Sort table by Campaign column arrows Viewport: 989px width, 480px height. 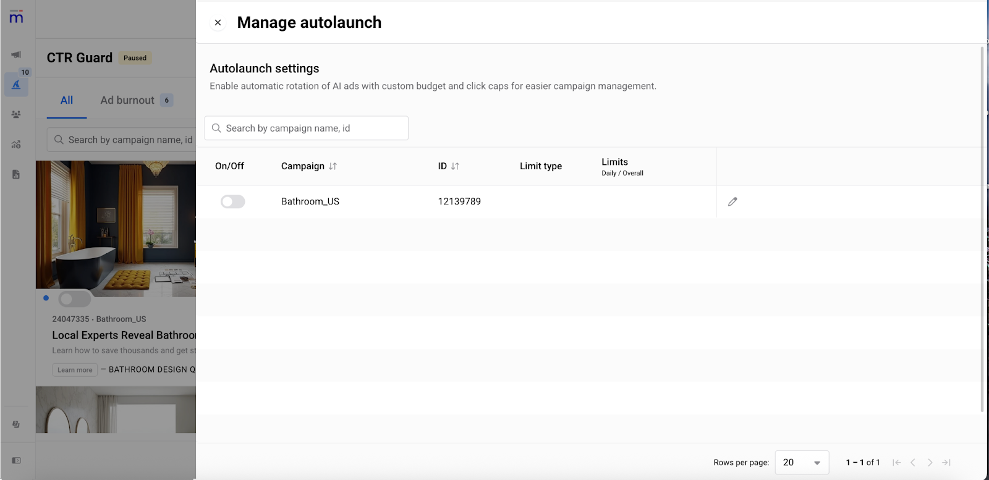coord(333,166)
